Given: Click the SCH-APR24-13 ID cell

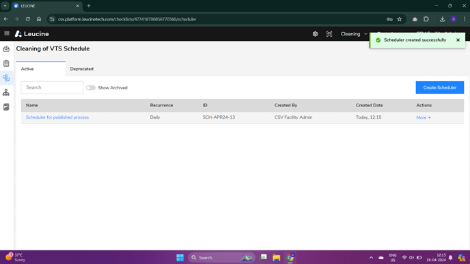Looking at the screenshot, I should [219, 117].
